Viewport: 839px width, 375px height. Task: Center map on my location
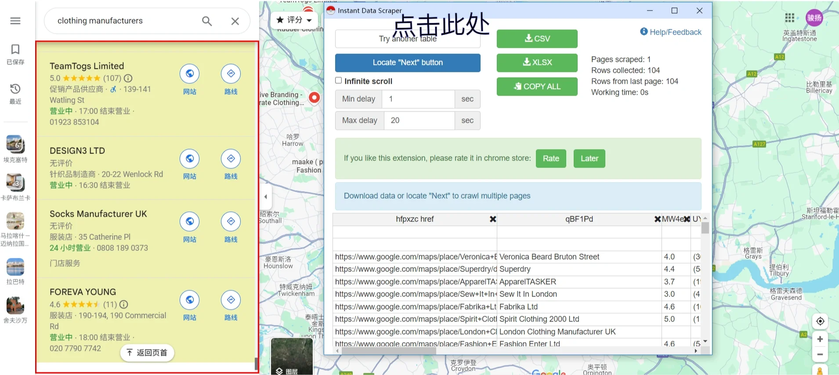click(x=820, y=321)
